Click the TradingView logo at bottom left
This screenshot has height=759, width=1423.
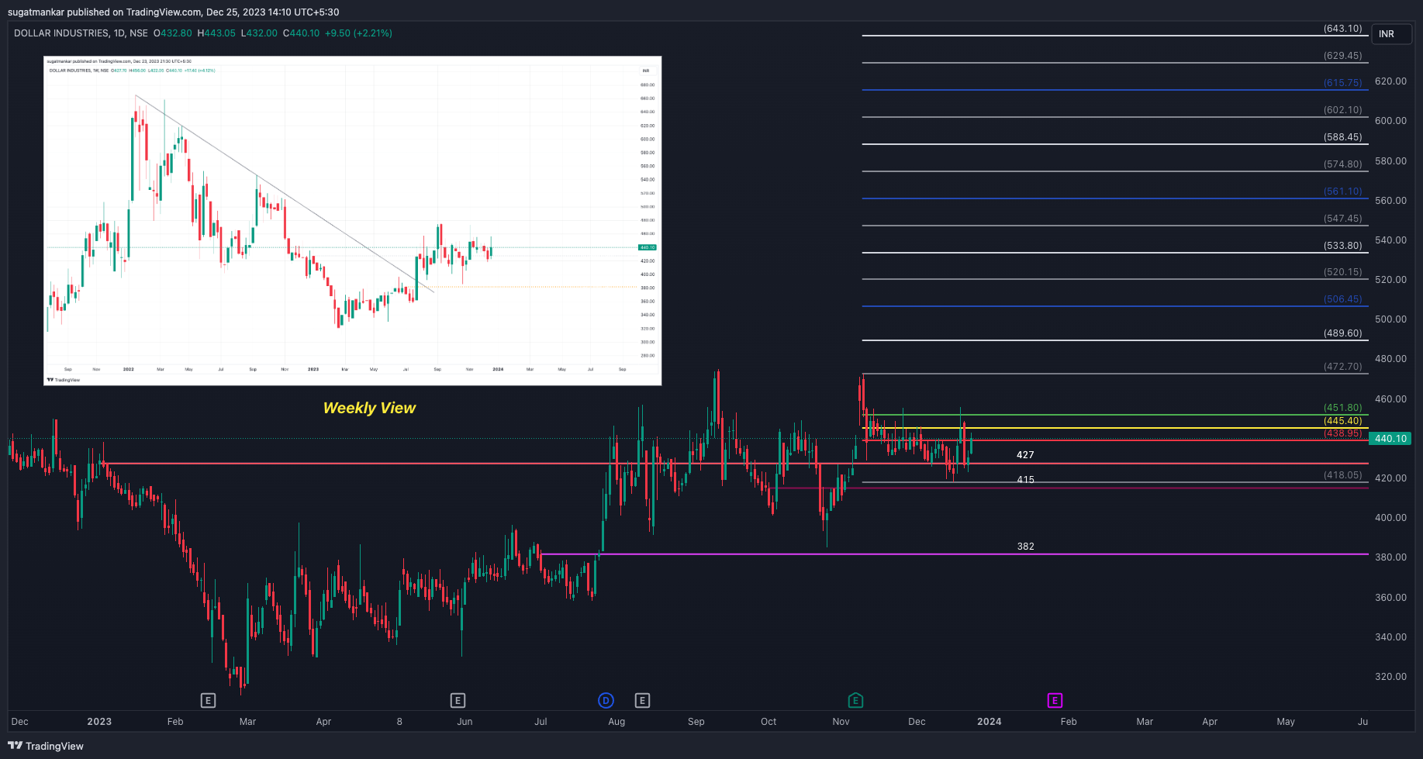[46, 746]
